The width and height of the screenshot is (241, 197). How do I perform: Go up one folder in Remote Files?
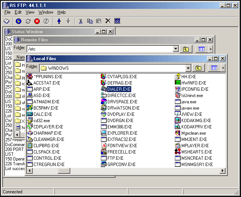[x=186, y=49]
